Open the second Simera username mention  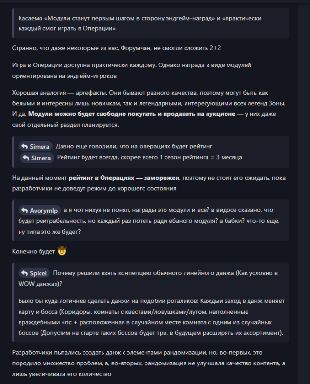41,158
